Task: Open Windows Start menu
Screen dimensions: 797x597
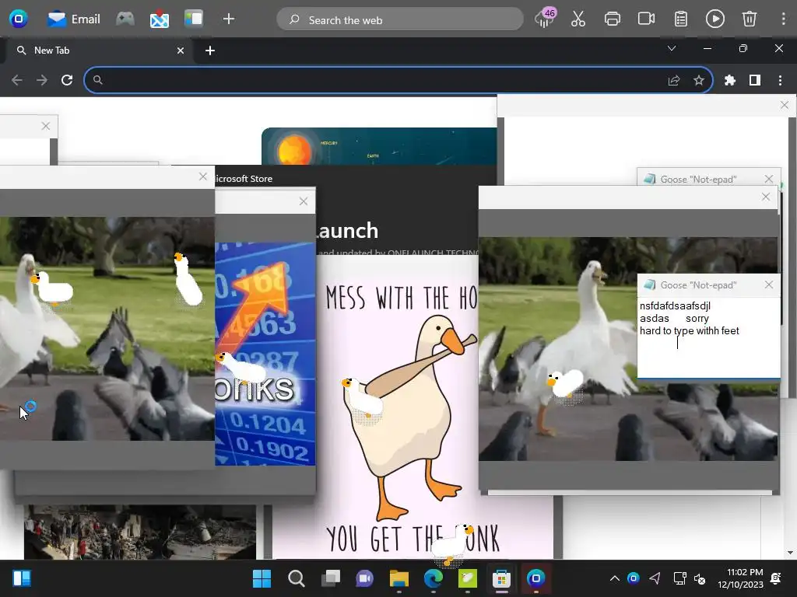Action: pos(262,578)
